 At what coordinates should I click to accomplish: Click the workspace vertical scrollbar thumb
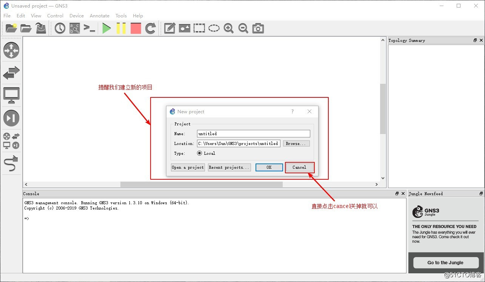383,109
